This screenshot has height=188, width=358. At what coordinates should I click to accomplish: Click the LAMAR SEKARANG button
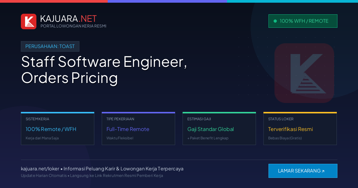(303, 171)
